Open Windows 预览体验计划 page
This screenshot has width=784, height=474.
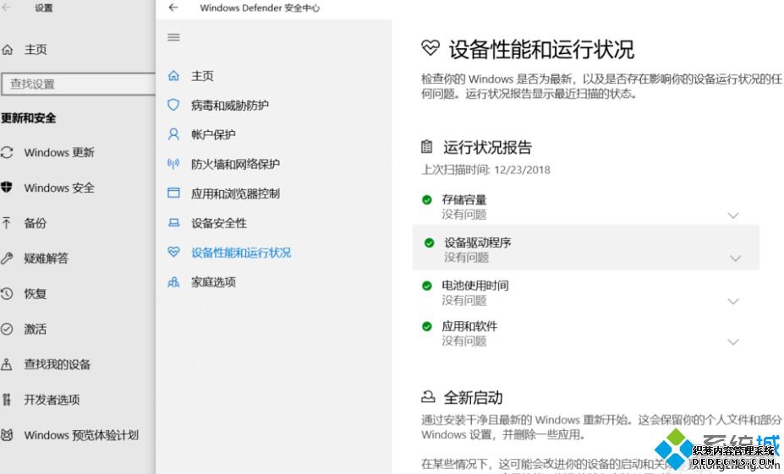[x=81, y=435]
